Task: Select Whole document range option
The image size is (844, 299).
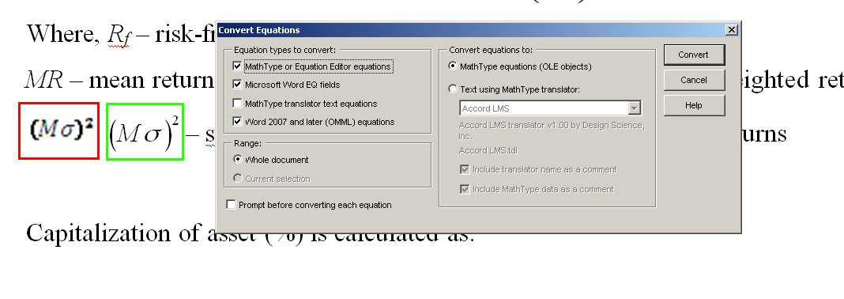Action: 237,160
